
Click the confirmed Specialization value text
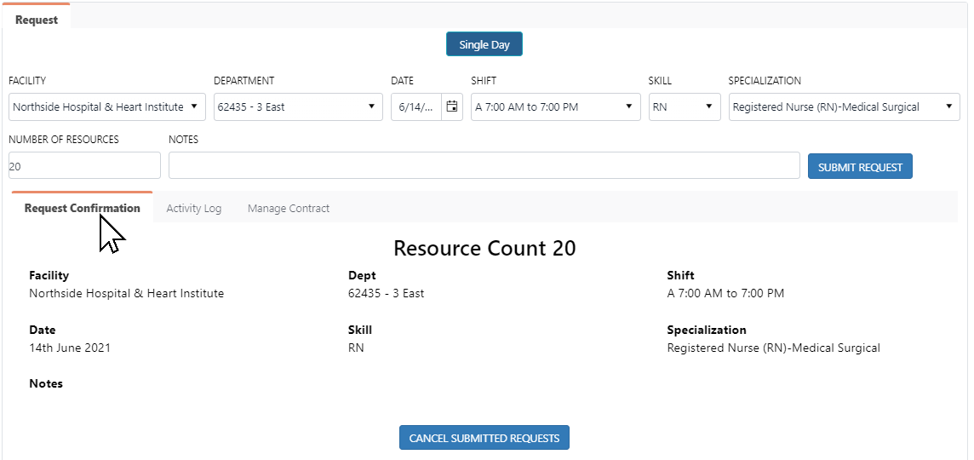coord(773,348)
